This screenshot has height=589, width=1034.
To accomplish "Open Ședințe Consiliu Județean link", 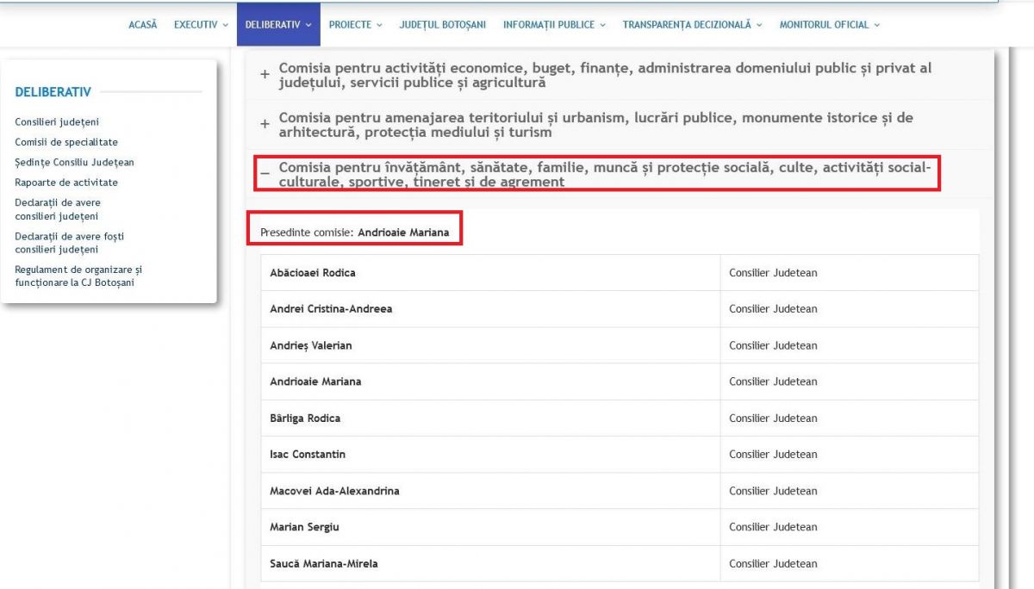I will coord(74,162).
